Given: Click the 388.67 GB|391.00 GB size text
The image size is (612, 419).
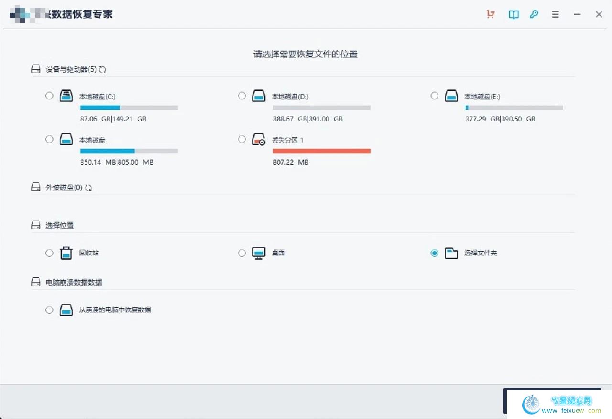Looking at the screenshot, I should (x=307, y=119).
